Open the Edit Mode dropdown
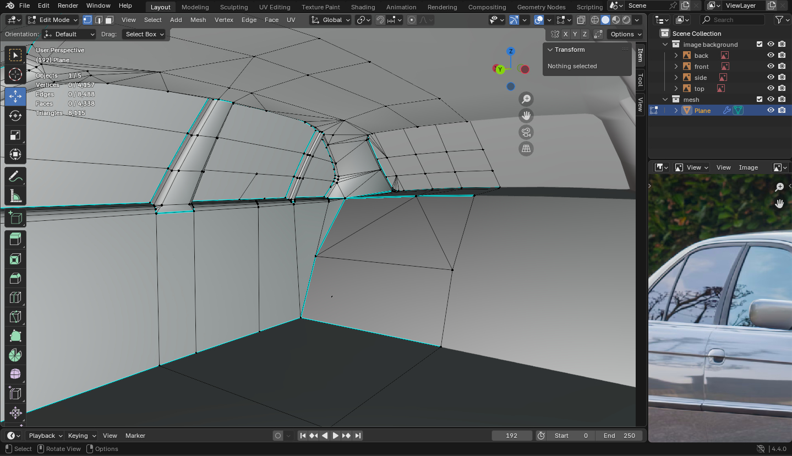792x456 pixels. coord(52,20)
